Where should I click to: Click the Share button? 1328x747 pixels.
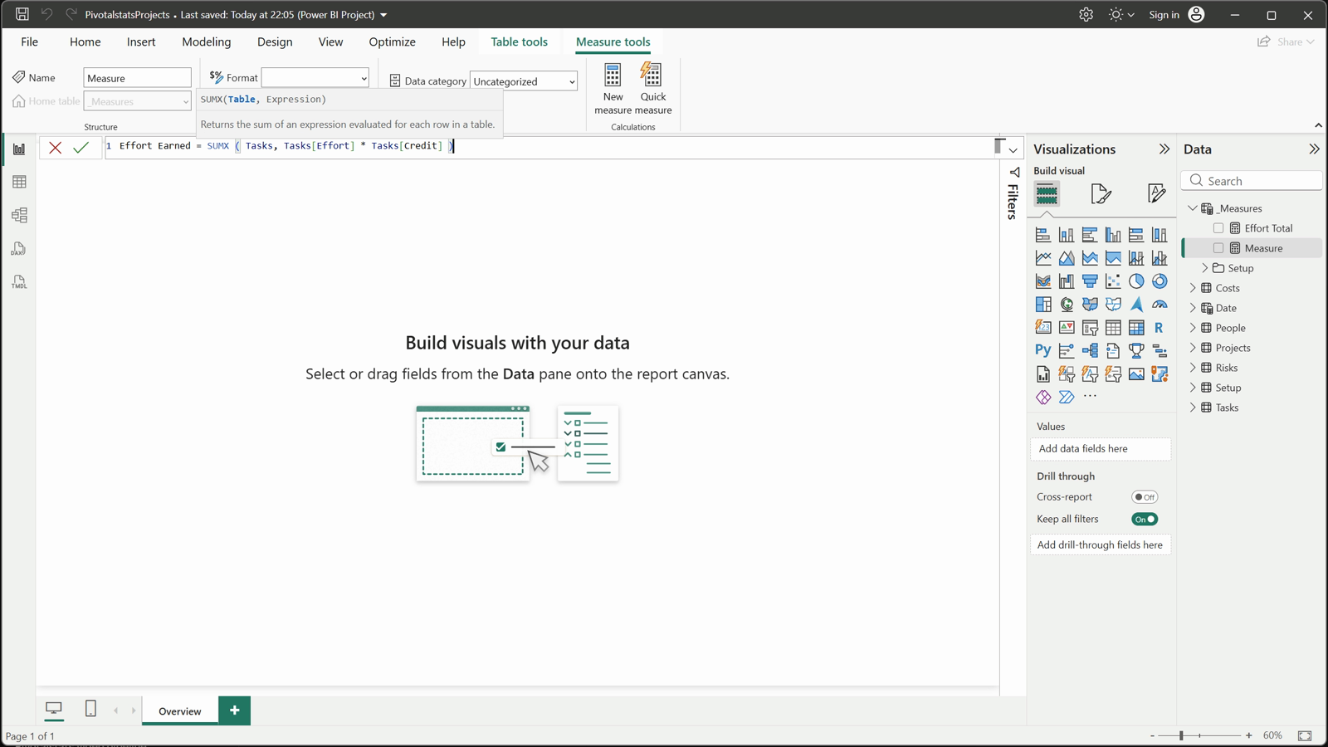click(1286, 41)
